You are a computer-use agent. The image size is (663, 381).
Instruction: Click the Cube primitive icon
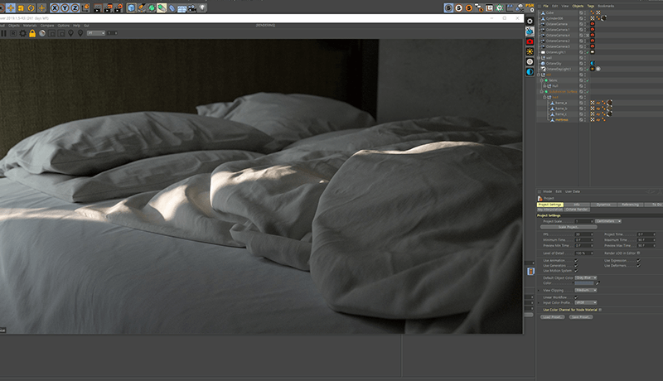coord(132,7)
